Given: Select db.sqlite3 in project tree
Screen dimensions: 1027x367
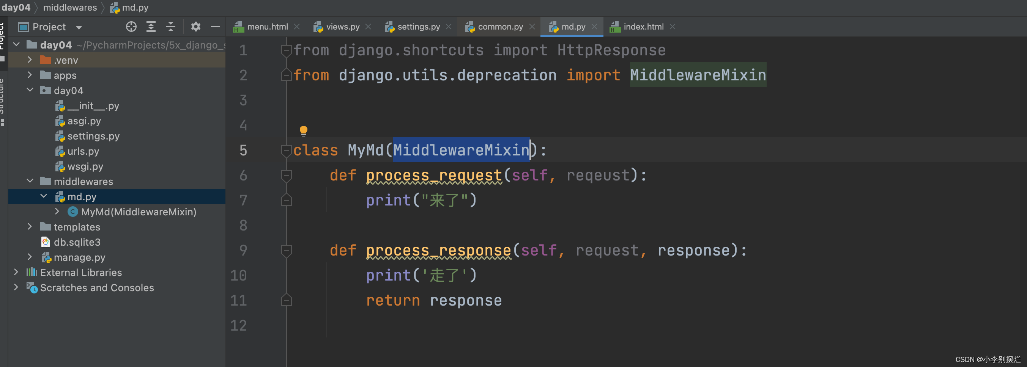Looking at the screenshot, I should click(71, 242).
